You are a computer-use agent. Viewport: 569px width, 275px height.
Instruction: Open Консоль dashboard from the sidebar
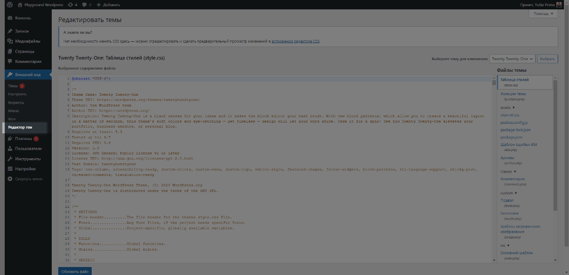pos(23,18)
